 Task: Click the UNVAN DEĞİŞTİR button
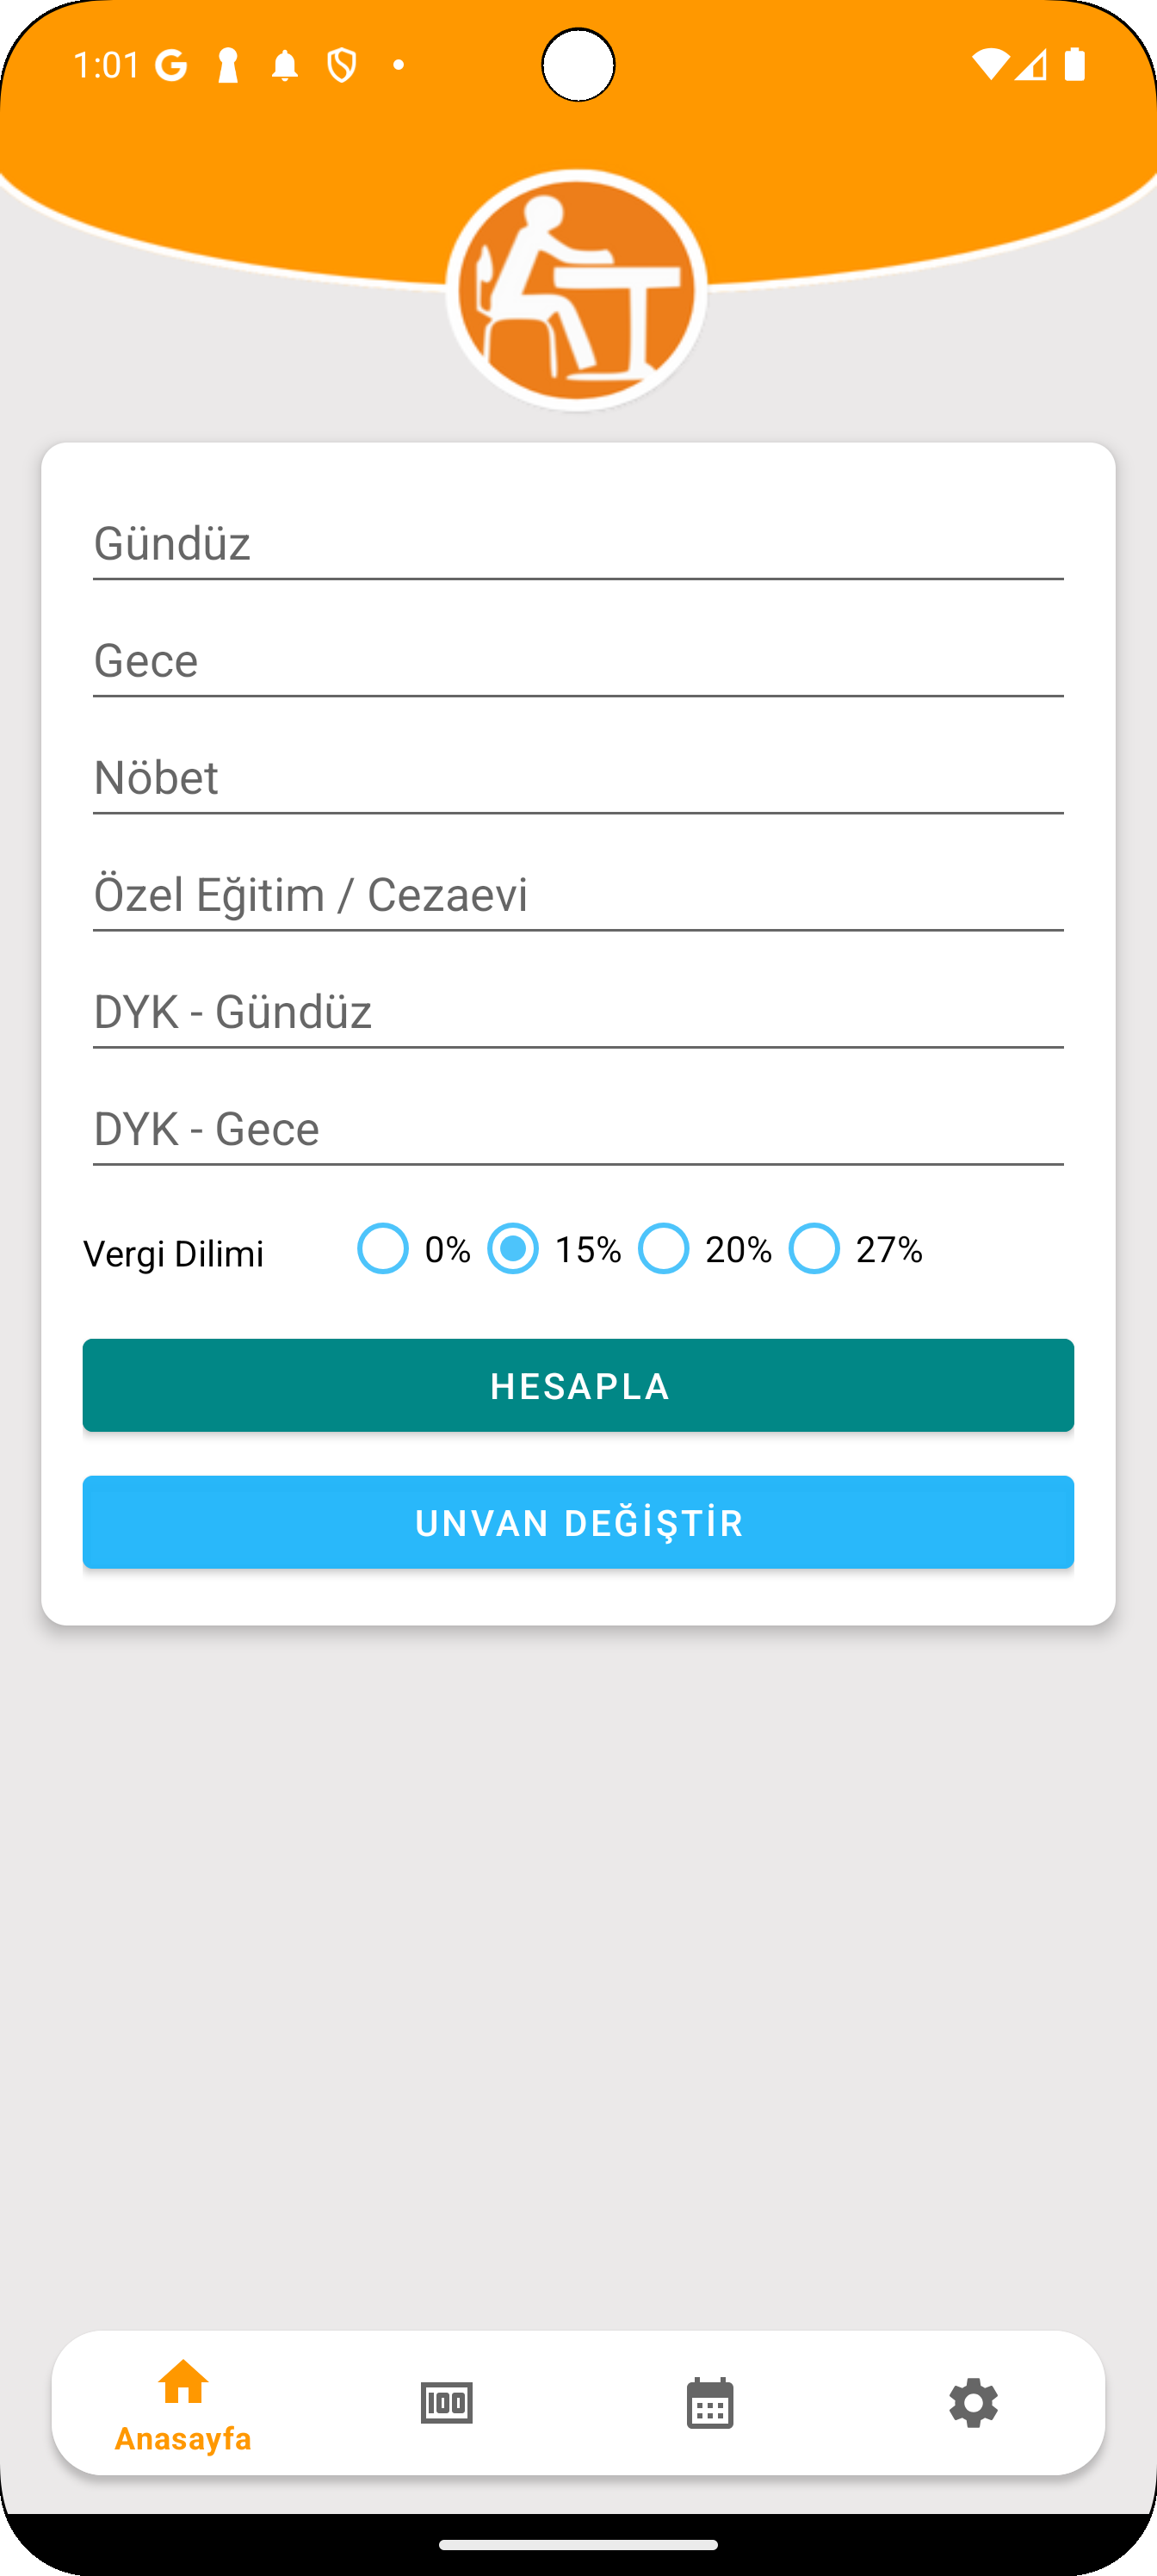coord(578,1522)
